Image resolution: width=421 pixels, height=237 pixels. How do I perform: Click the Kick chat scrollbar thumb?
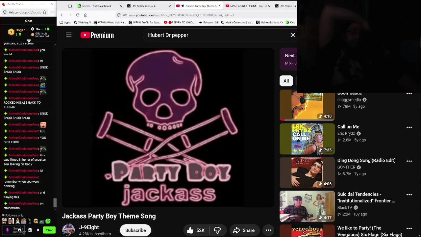[55, 202]
